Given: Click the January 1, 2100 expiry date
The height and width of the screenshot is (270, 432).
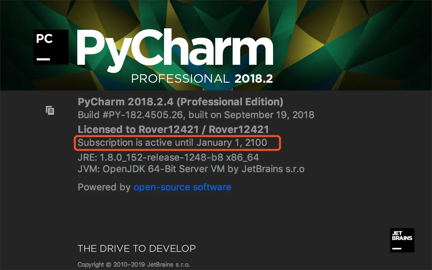Looking at the screenshot, I should (232, 142).
